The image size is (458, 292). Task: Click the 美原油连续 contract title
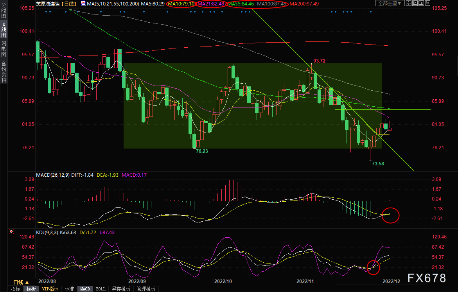(x=48, y=4)
